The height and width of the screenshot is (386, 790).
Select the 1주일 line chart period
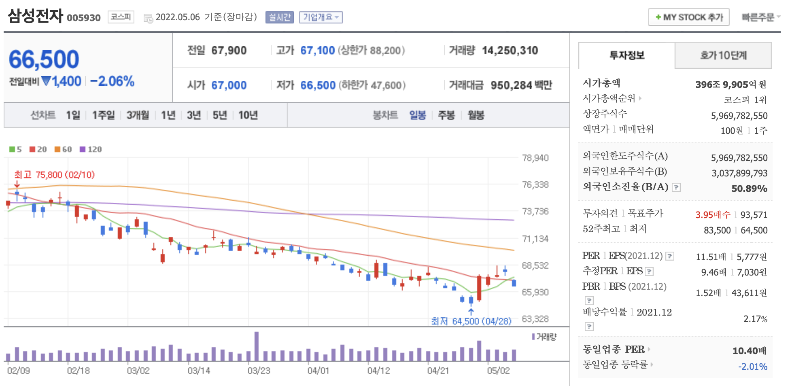click(104, 115)
